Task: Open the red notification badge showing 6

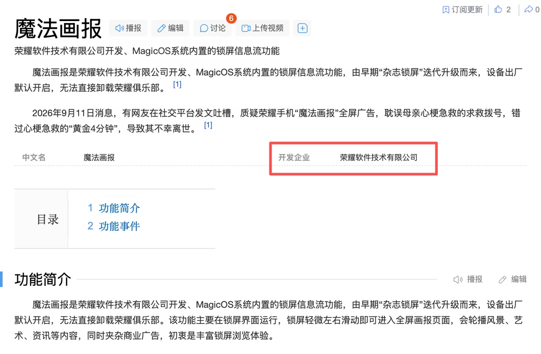Action: pos(231,18)
